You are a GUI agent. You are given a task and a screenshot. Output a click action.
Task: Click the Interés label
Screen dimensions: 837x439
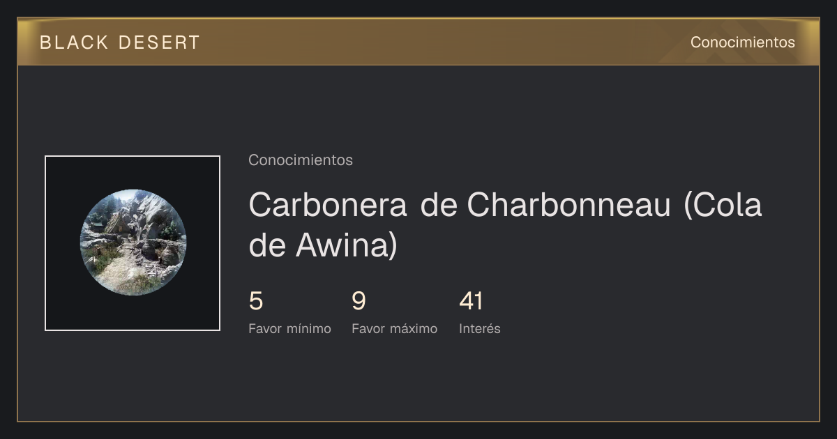pyautogui.click(x=480, y=329)
